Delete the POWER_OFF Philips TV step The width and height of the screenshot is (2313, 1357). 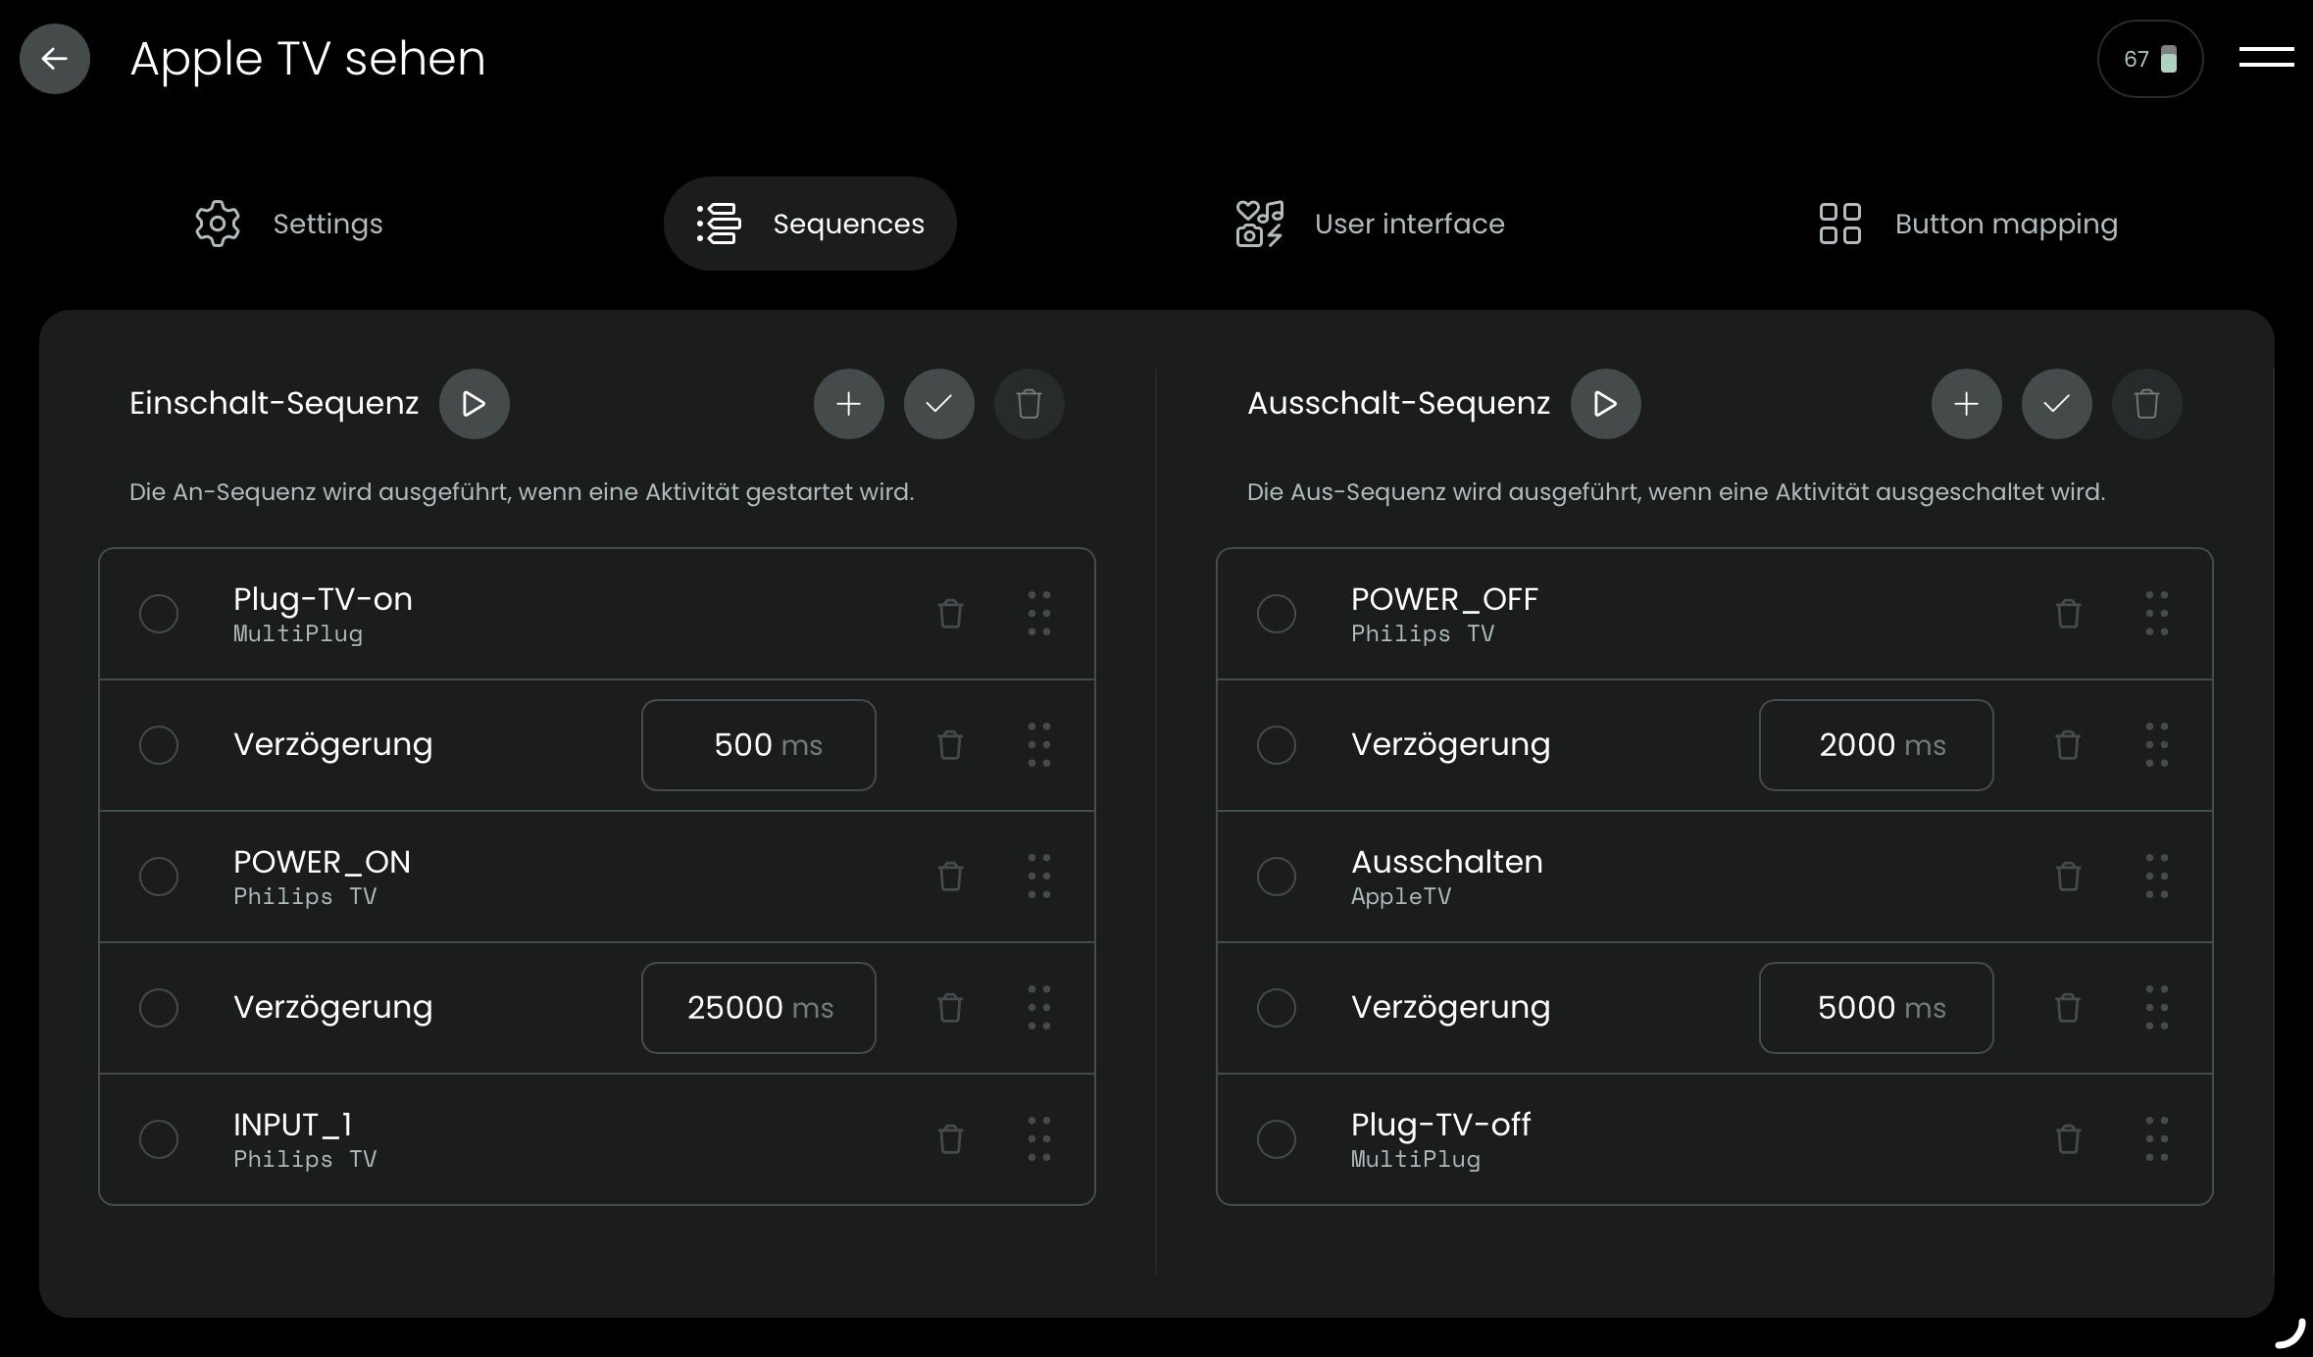coord(2068,614)
